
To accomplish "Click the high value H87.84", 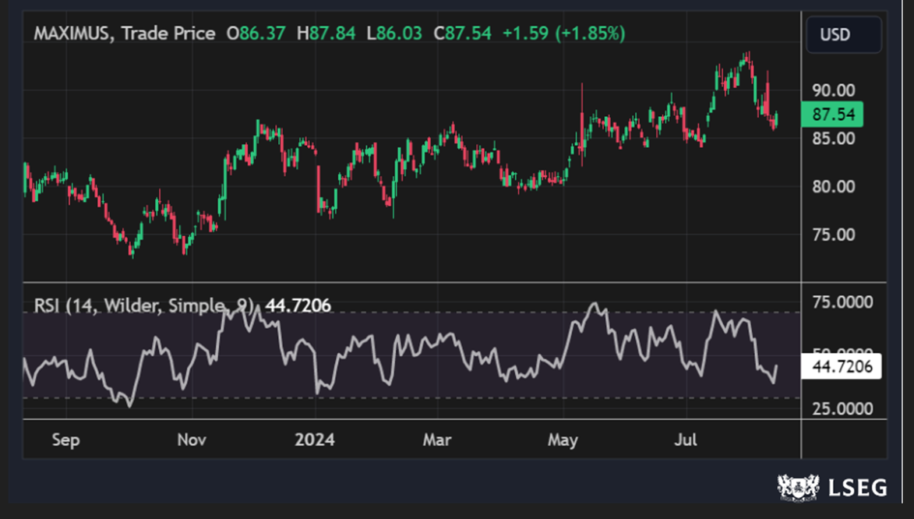I will (x=332, y=34).
